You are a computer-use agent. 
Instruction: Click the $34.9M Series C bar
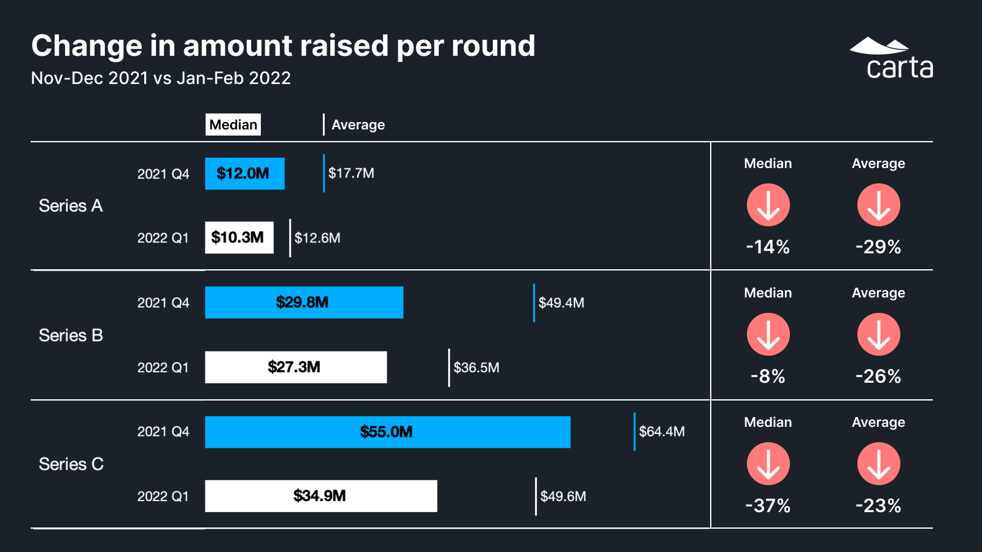[x=320, y=496]
